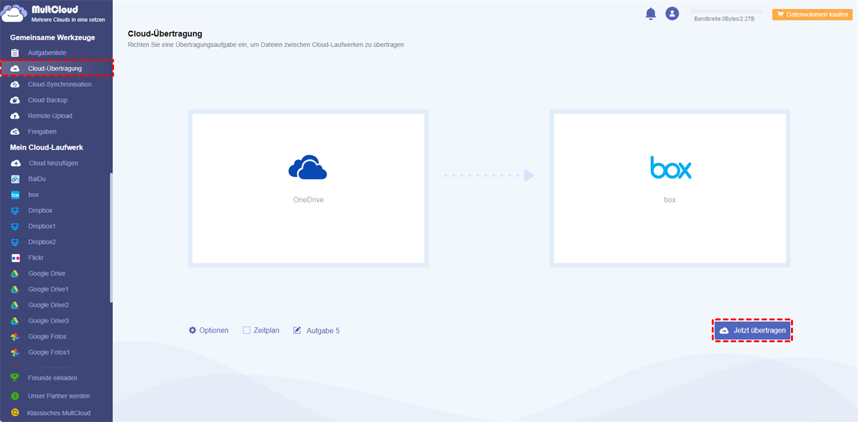Screen dimensions: 858x422
Task: Start transfer with Jetzt übertragen button
Action: click(x=752, y=330)
